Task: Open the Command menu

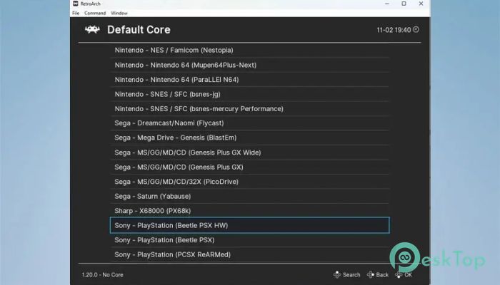Action: pyautogui.click(x=95, y=13)
